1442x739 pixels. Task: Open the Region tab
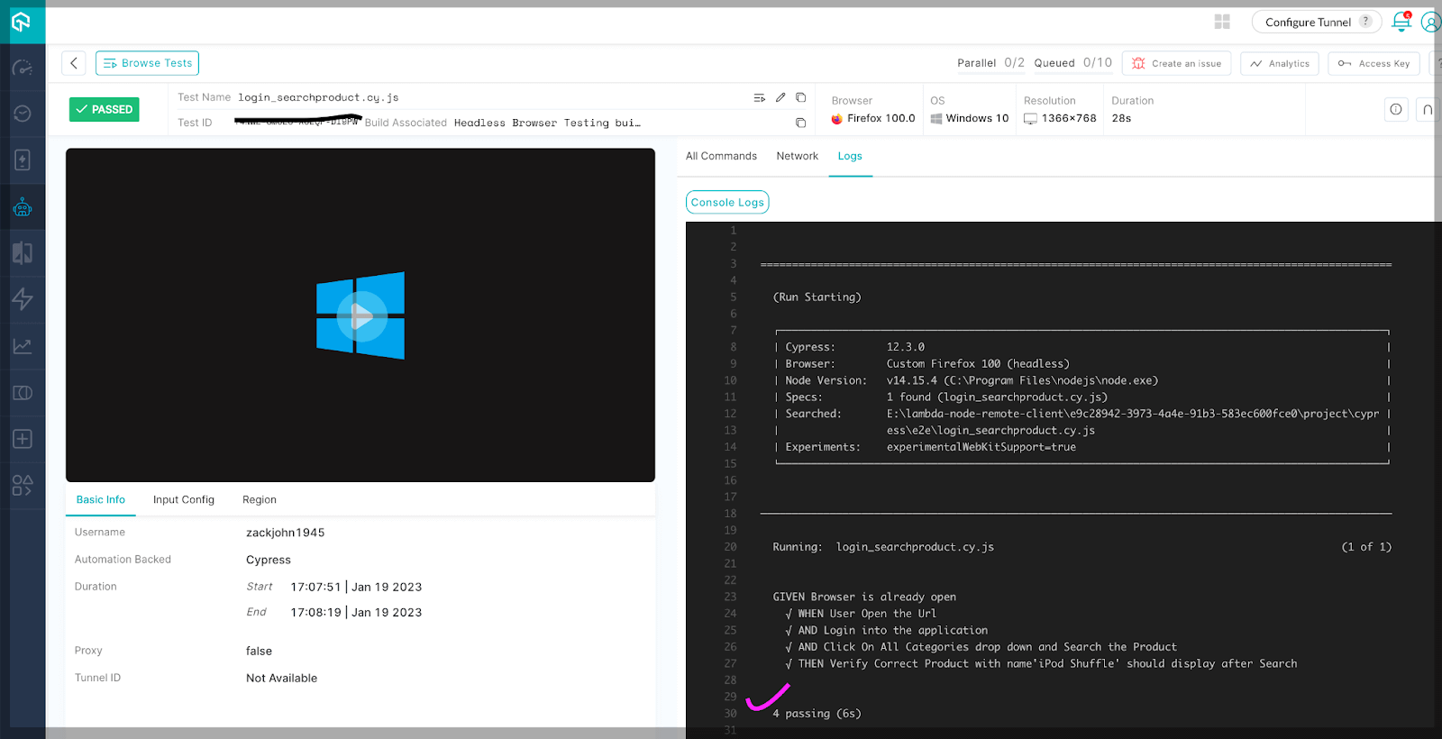pyautogui.click(x=260, y=499)
